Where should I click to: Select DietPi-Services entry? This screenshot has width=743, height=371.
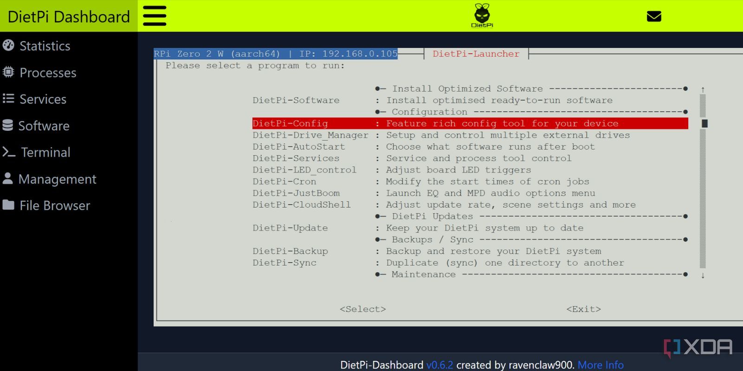[x=296, y=158]
